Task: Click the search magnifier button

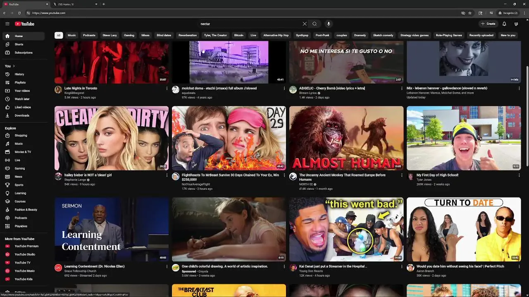Action: tap(315, 24)
